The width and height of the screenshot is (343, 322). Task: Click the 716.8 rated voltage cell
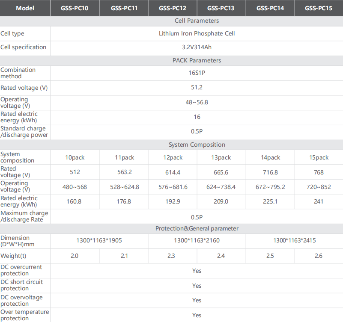pos(270,172)
